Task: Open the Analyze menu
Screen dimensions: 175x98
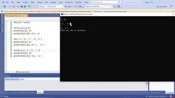Action: pyautogui.click(x=53, y=2)
